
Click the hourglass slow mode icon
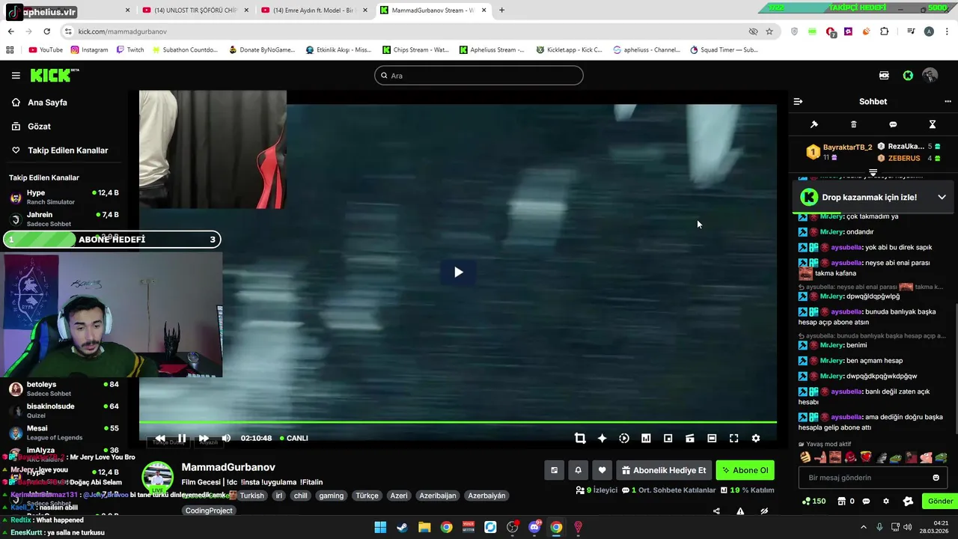(932, 124)
